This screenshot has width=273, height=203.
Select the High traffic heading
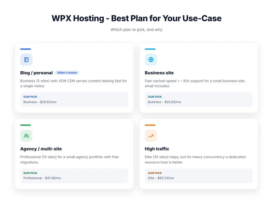[x=157, y=149]
